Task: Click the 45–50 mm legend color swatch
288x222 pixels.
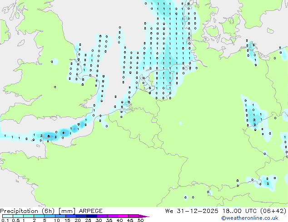Action: (134, 216)
